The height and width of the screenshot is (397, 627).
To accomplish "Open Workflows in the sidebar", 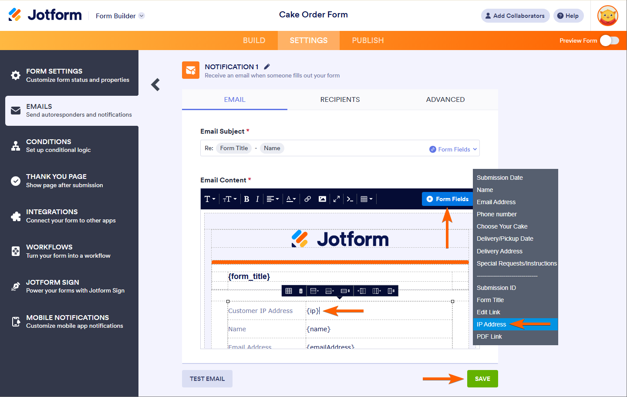I will (69, 251).
